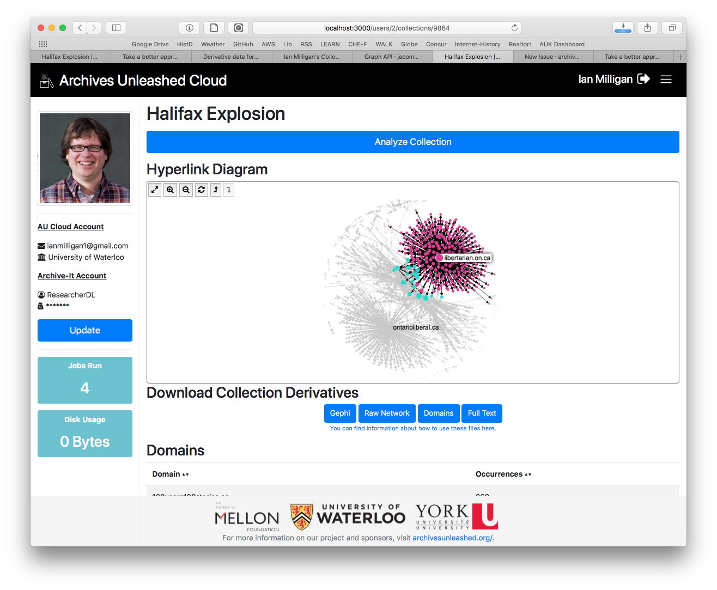The height and width of the screenshot is (590, 717).
Task: Click the Analyze Collection button
Action: pyautogui.click(x=413, y=142)
